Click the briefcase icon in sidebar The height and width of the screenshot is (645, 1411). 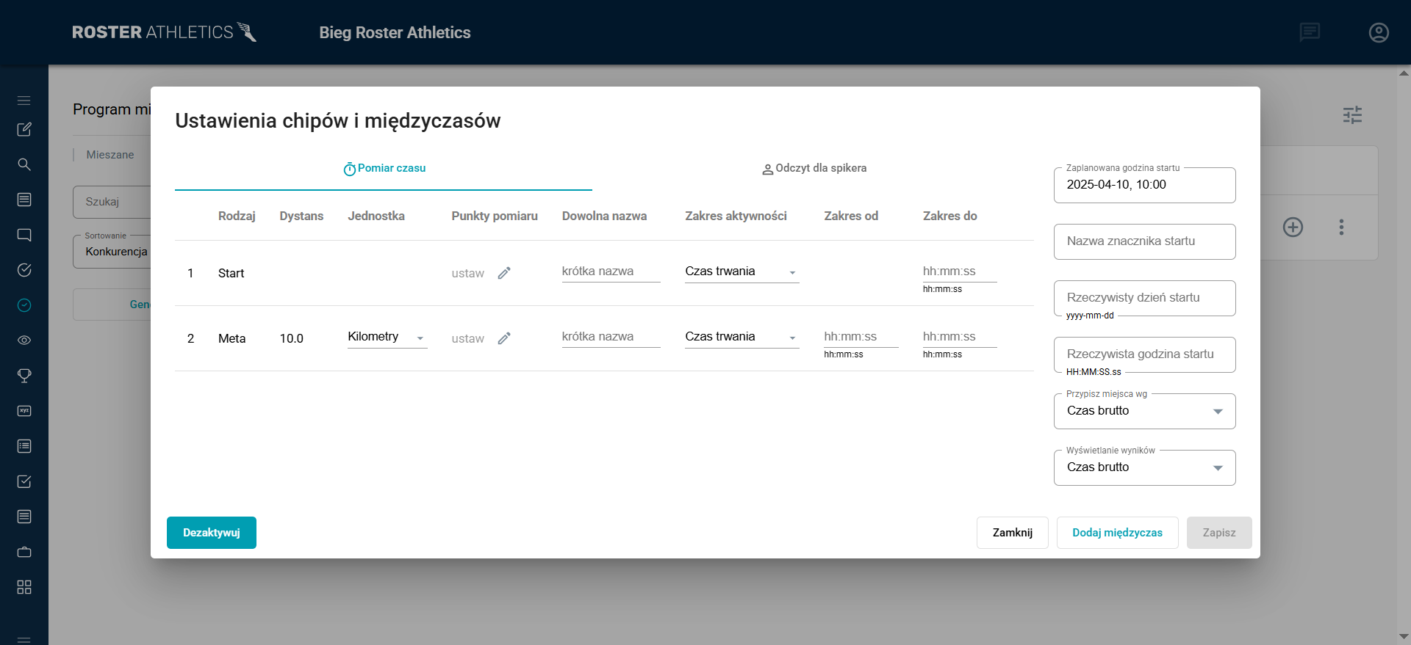pos(24,552)
